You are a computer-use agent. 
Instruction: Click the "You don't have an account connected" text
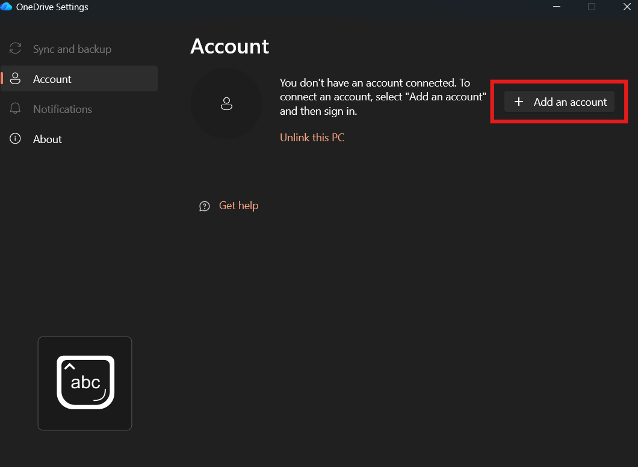(382, 97)
